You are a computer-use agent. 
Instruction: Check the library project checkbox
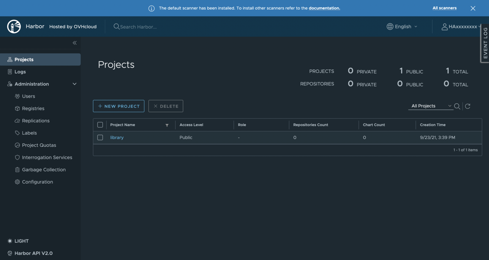[x=100, y=137]
